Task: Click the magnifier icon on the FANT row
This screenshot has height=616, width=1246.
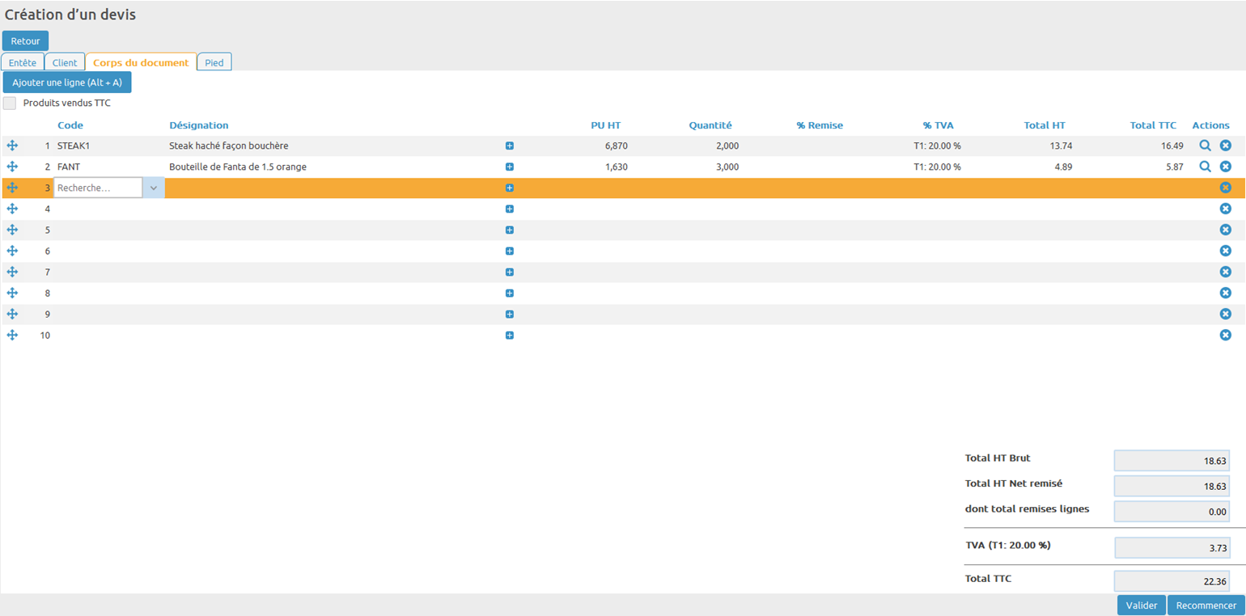Action: point(1205,167)
